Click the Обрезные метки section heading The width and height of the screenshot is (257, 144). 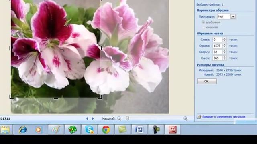[x=210, y=34]
